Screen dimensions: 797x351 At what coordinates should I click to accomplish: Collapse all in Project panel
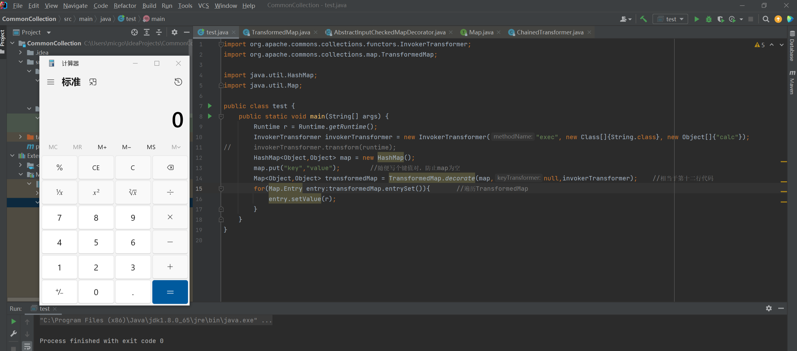[x=159, y=32]
